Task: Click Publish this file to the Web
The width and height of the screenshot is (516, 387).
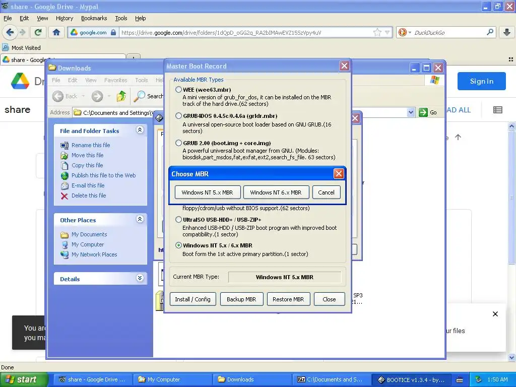Action: pos(104,175)
